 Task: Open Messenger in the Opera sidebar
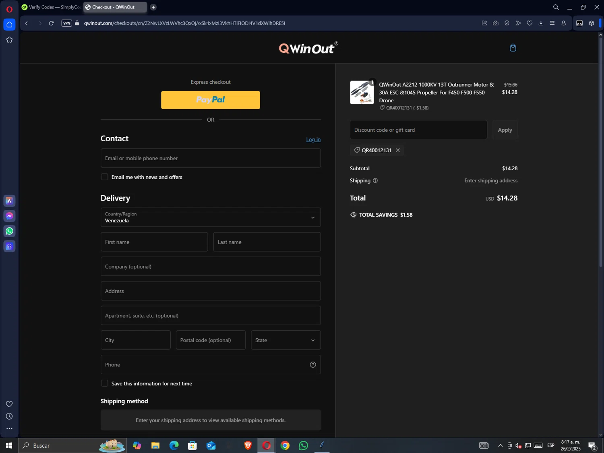coord(9,216)
